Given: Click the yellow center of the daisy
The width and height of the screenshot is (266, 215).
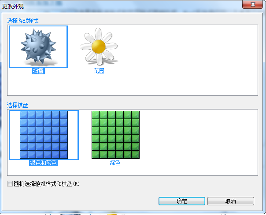Looking at the screenshot, I should coord(99,47).
